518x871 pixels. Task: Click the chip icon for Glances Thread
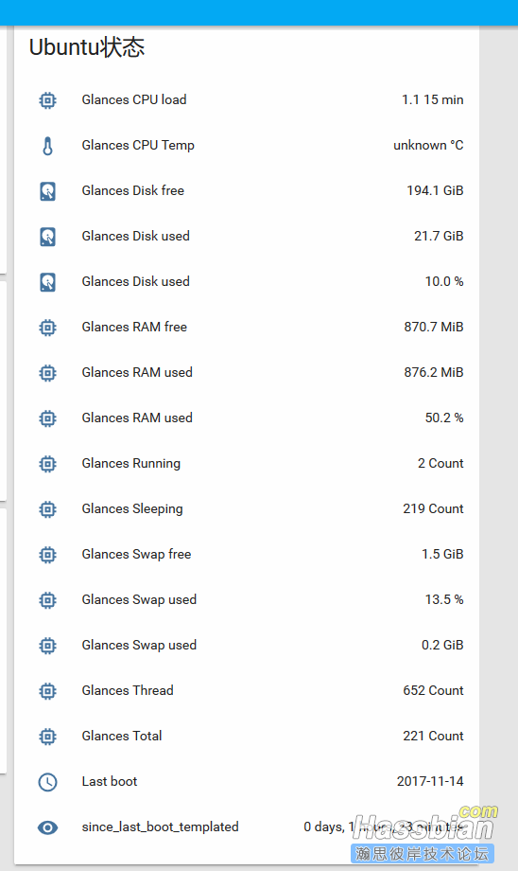click(47, 691)
